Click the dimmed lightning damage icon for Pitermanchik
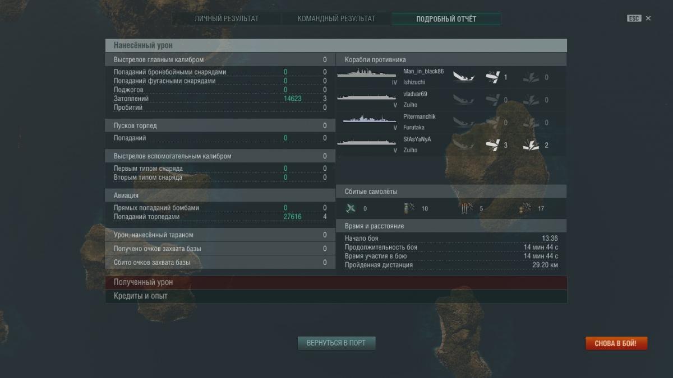The width and height of the screenshot is (673, 378). (x=531, y=122)
